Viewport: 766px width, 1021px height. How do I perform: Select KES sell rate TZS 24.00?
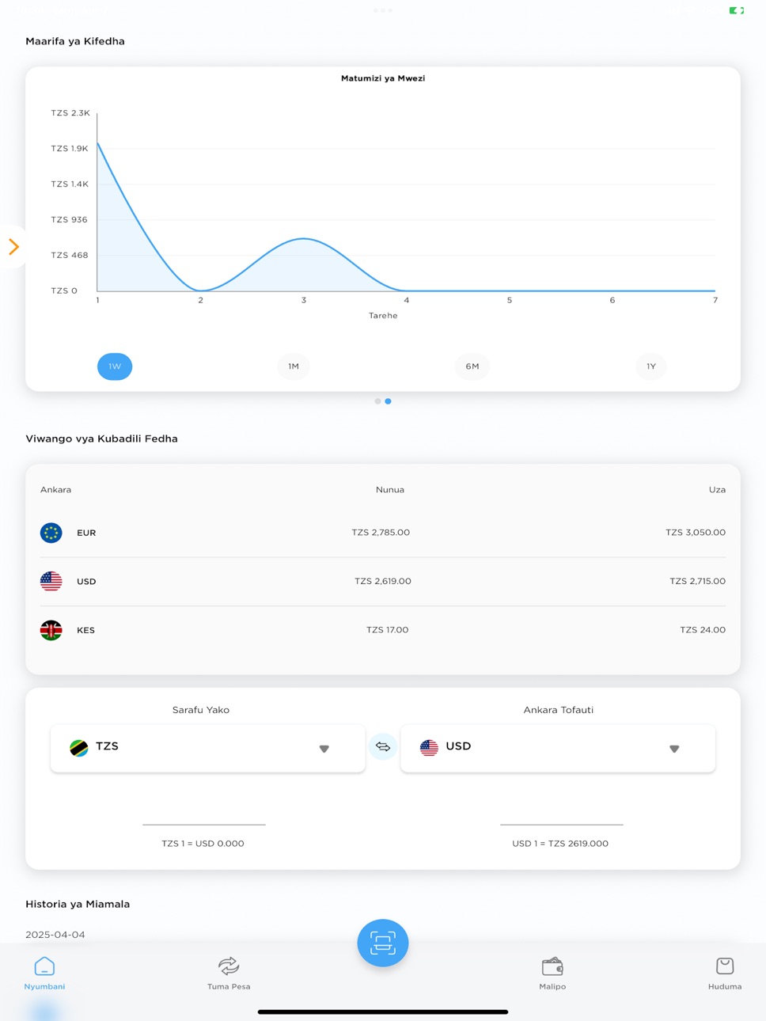pos(703,630)
